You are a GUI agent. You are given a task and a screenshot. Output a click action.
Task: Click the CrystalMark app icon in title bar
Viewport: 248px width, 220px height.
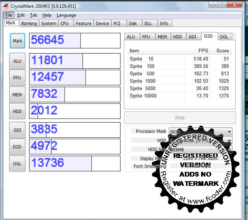pos(6,6)
